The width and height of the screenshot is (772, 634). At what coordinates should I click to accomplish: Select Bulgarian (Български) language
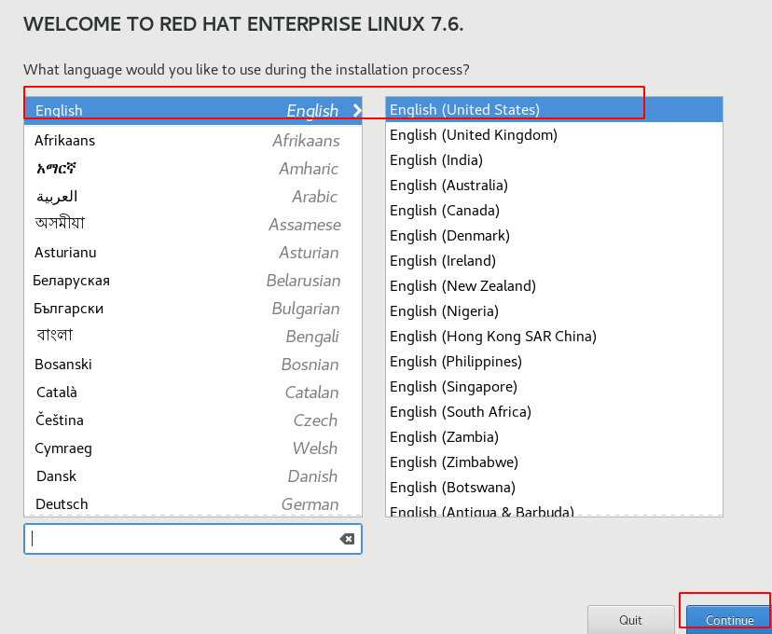tap(193, 309)
